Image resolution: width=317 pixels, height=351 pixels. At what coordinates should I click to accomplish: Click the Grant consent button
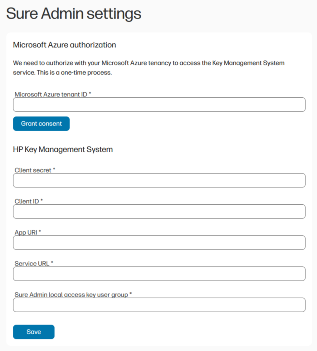[41, 124]
